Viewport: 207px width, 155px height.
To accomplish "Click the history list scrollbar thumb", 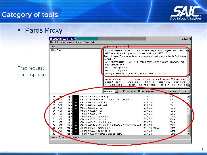I will click(188, 123).
